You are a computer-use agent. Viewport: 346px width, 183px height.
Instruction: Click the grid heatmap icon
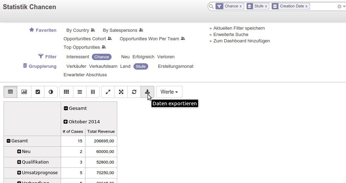(x=66, y=92)
